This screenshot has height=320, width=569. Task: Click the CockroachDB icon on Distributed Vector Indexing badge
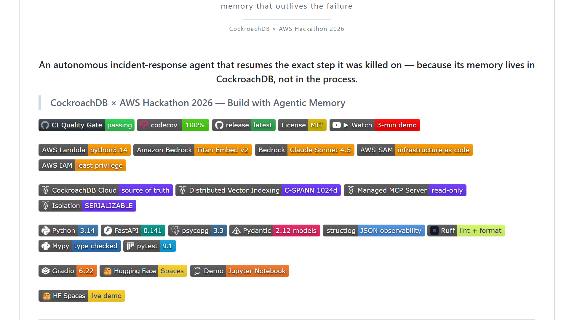183,190
